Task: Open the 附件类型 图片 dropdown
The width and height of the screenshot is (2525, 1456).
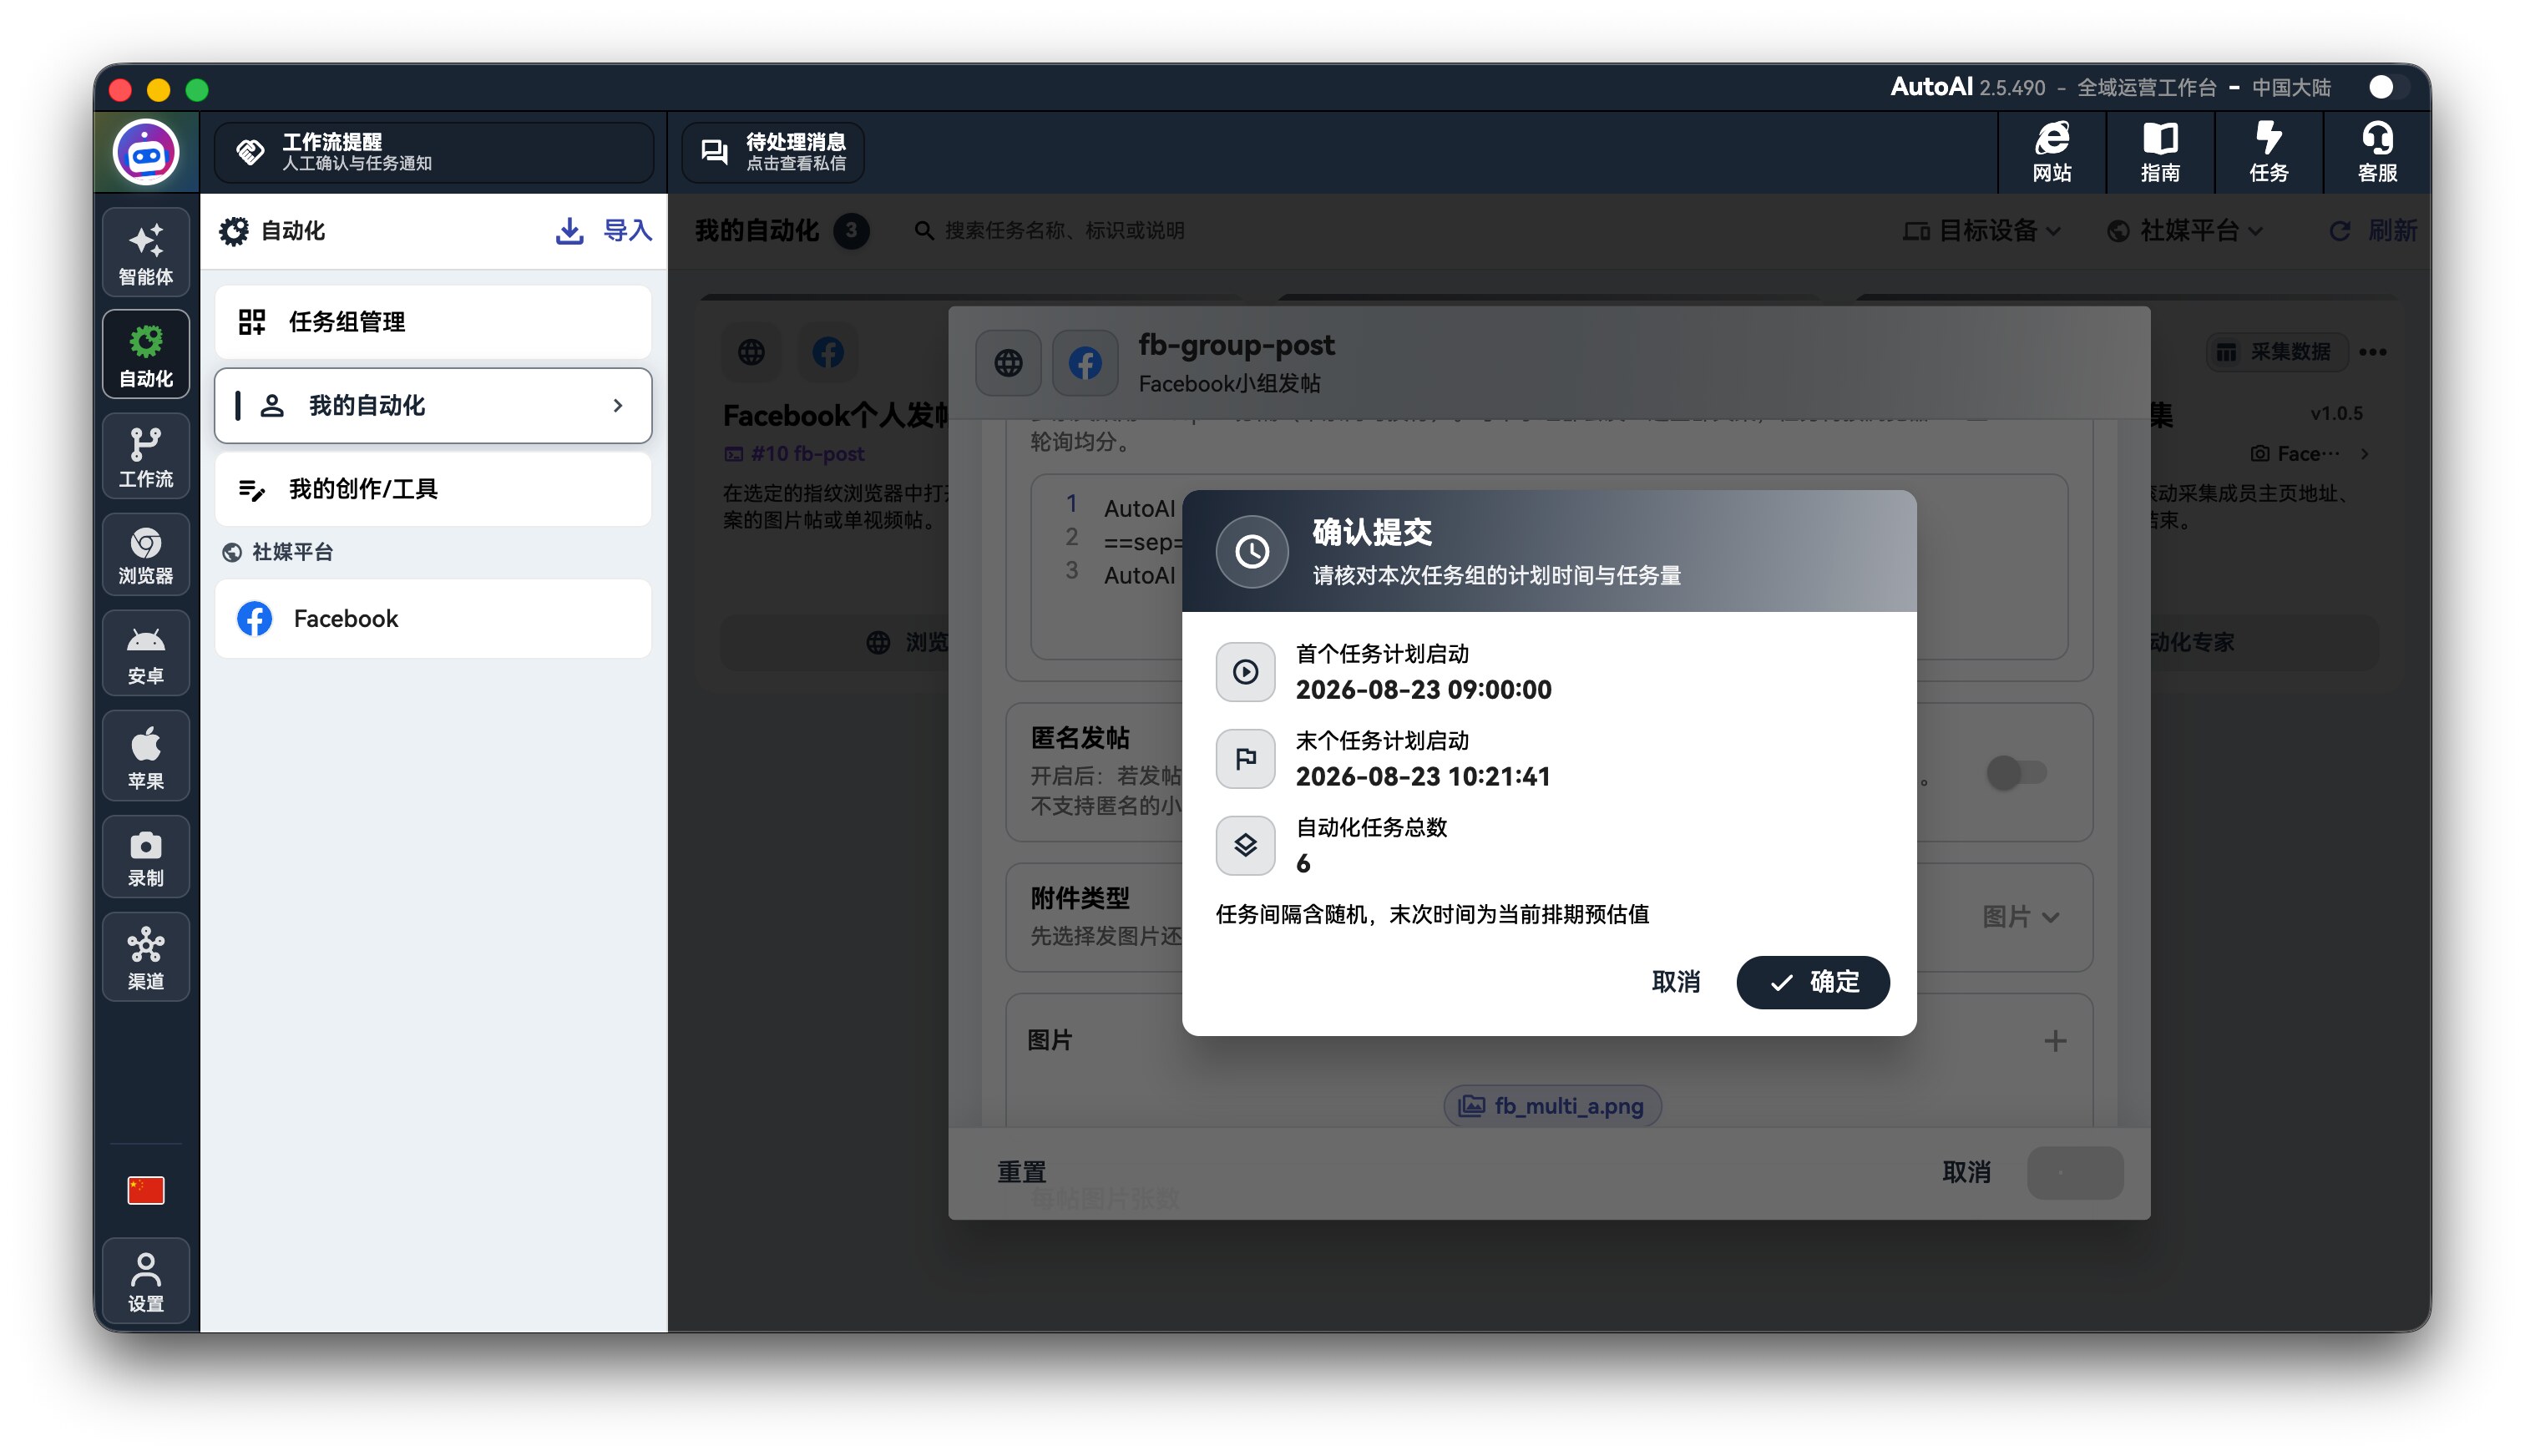Action: click(x=2020, y=917)
